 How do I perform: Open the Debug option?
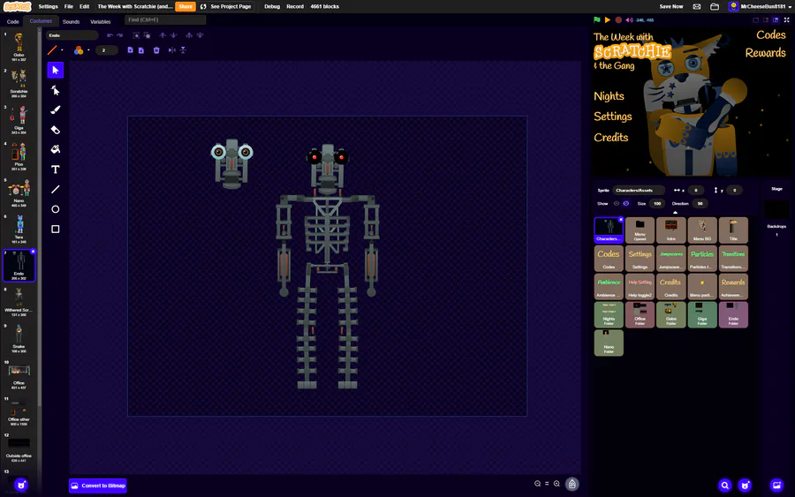coord(272,6)
